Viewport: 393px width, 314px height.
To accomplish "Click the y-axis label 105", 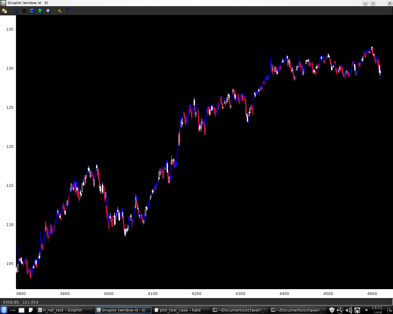I will [10, 264].
